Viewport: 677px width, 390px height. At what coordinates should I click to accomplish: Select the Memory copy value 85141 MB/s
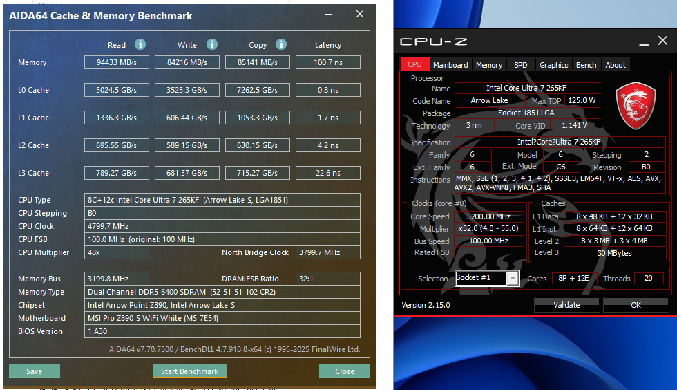point(257,62)
